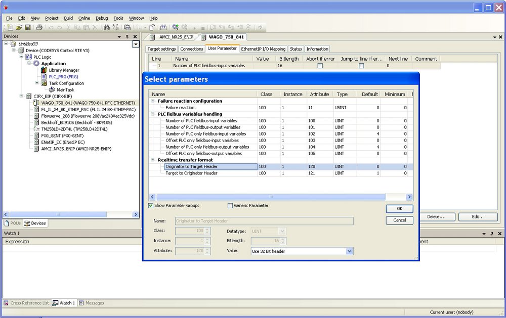Image resolution: width=506 pixels, height=318 pixels.
Task: Click the Open Project folder icon
Action: (x=19, y=27)
